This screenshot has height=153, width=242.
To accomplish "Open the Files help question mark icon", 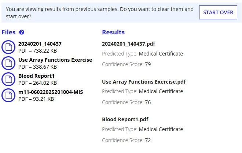I will click(x=22, y=32).
